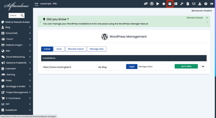Switch to the PERL tab
216x118 pixels.
click(x=55, y=4)
